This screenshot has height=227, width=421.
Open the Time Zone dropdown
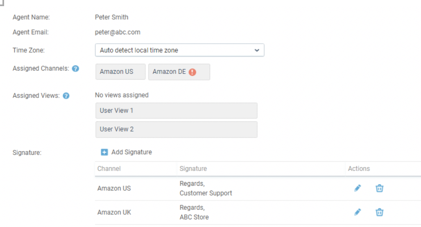(180, 50)
